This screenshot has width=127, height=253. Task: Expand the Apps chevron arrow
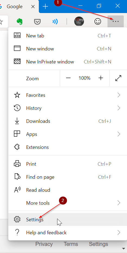119,134
